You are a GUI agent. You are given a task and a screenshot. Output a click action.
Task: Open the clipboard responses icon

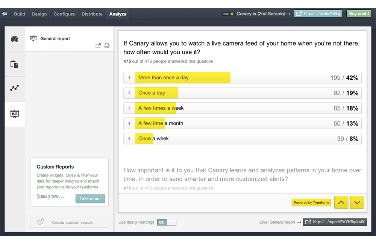(x=15, y=64)
